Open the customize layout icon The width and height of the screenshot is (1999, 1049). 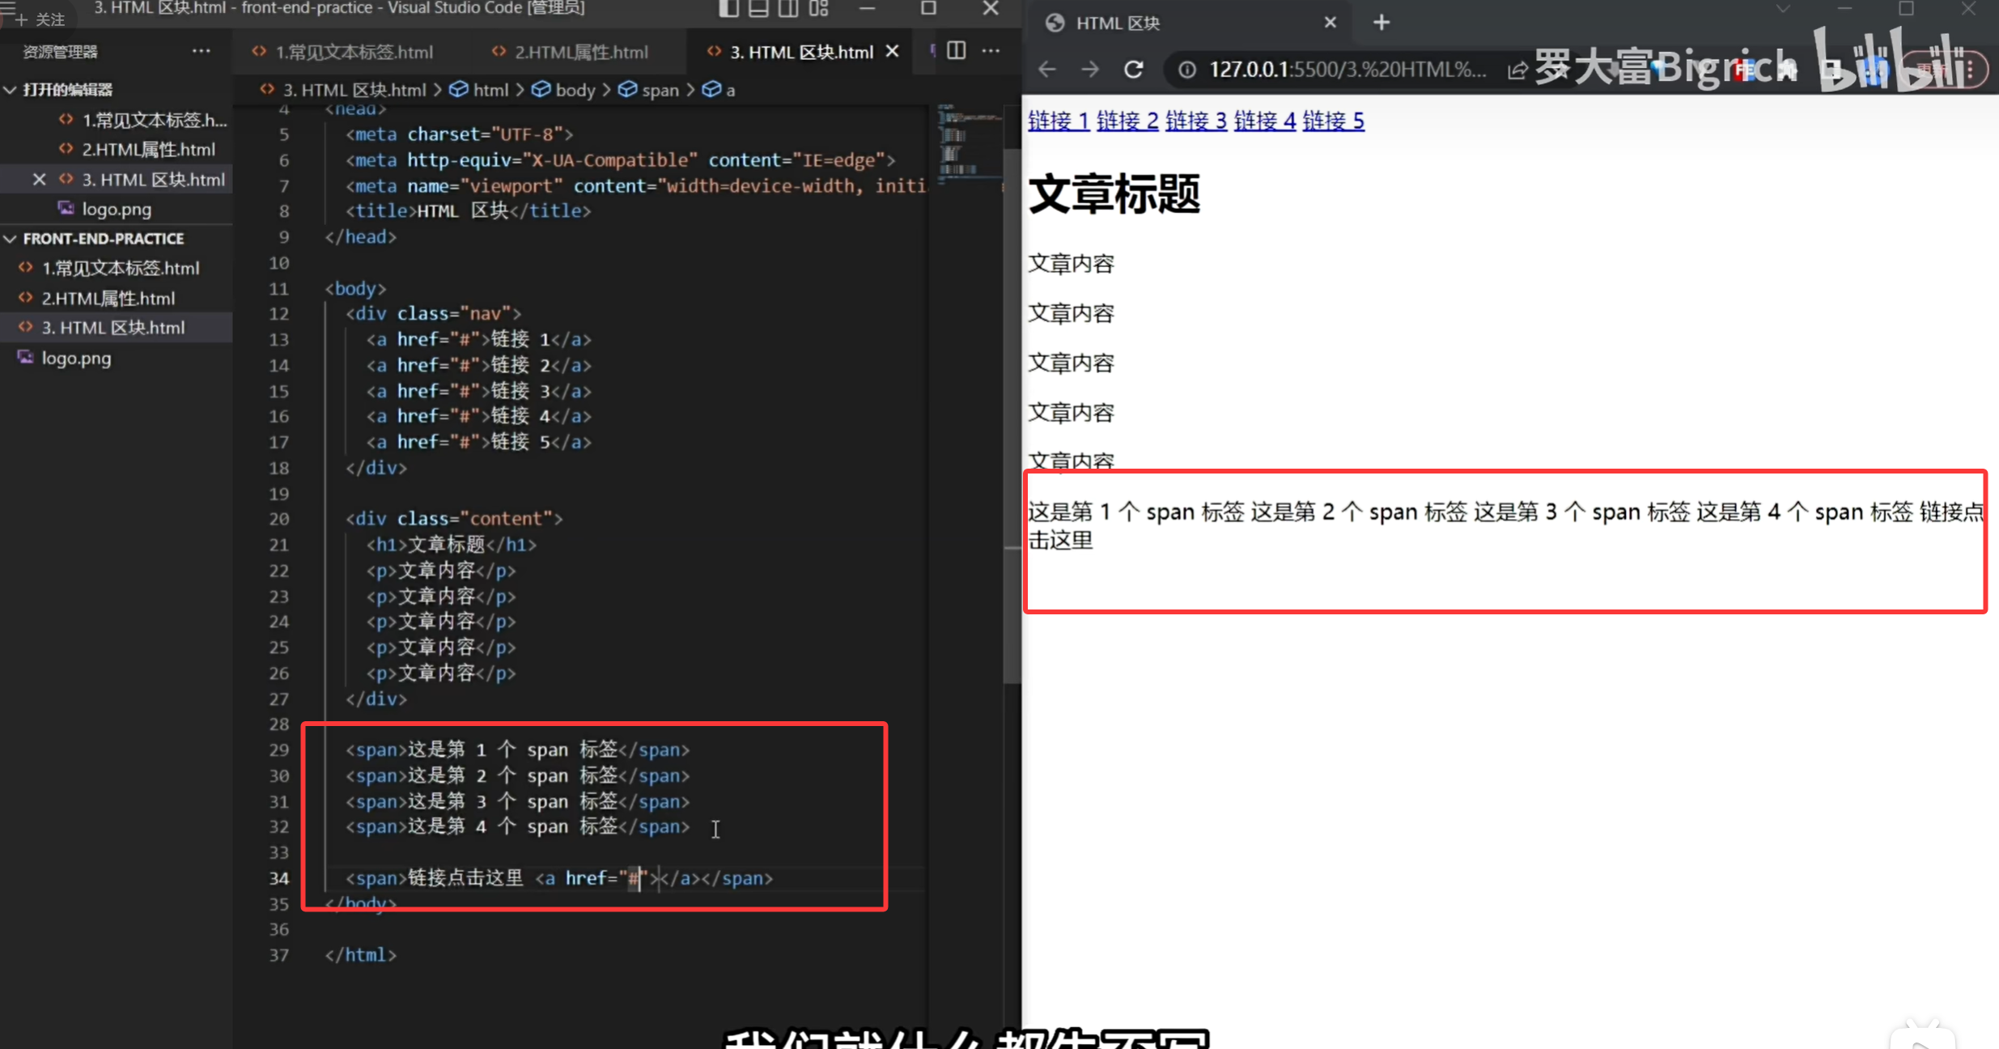(x=819, y=9)
